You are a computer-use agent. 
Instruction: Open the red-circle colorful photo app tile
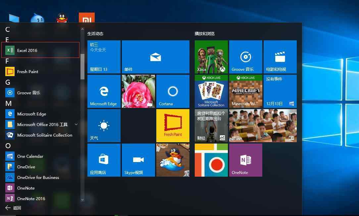[211, 160]
